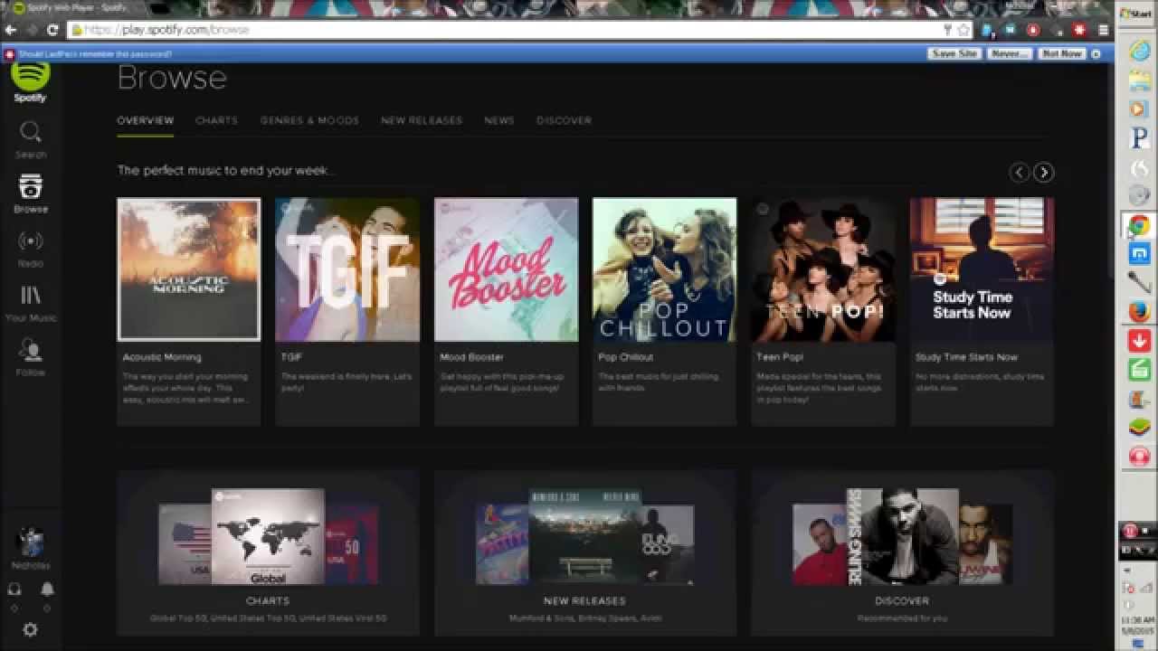Click the red LastPass extension icon
Image resolution: width=1158 pixels, height=651 pixels.
pos(1078,30)
